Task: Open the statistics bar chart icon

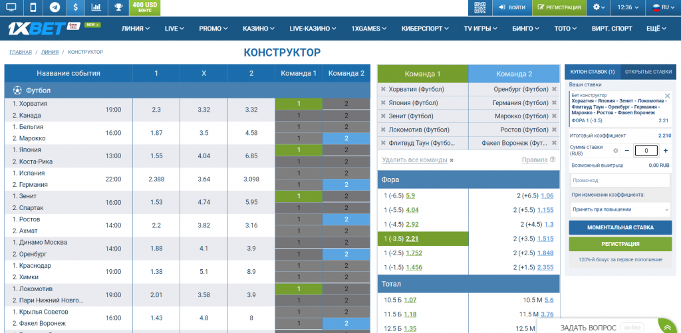Action: point(96,7)
